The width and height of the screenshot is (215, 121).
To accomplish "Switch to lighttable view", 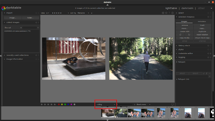I will [171, 8].
